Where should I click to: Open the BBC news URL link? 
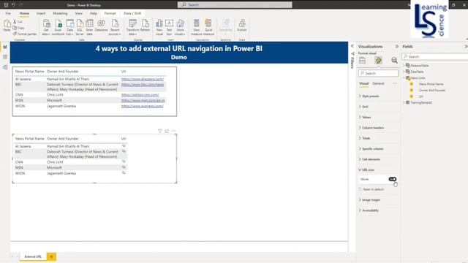click(143, 85)
